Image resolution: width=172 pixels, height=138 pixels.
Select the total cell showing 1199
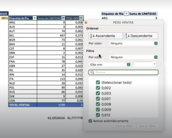(x=51, y=105)
